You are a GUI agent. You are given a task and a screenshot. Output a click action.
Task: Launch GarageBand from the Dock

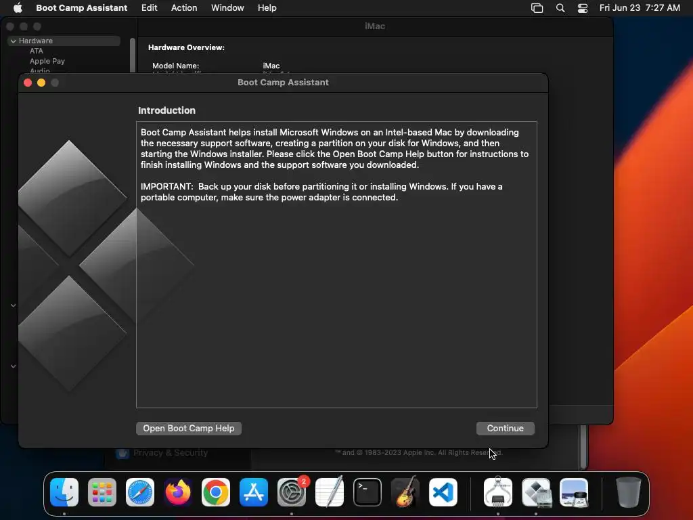405,492
